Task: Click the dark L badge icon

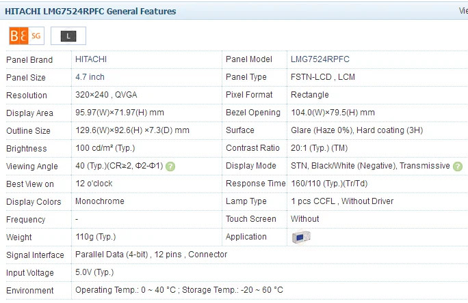Action: [68, 36]
